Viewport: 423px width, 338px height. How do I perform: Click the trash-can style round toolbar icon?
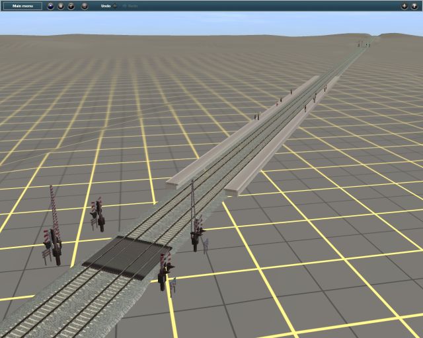pyautogui.click(x=61, y=6)
